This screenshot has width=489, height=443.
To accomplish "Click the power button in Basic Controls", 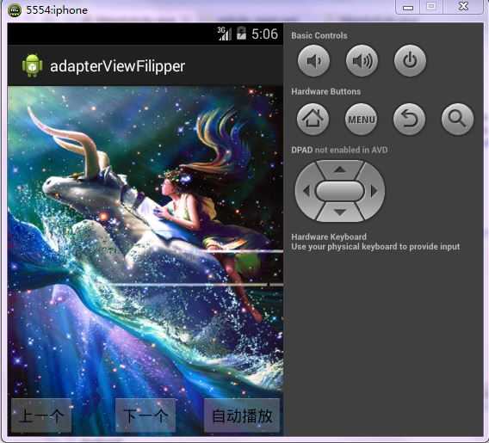I will (410, 61).
